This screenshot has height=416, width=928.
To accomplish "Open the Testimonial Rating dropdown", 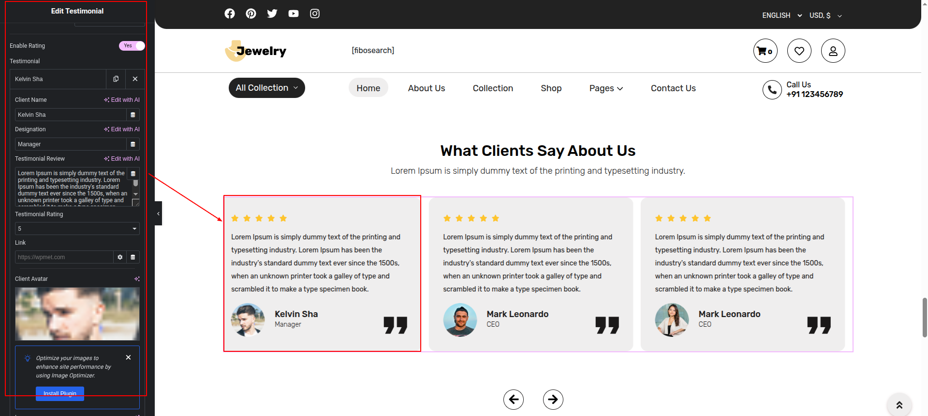I will (77, 229).
